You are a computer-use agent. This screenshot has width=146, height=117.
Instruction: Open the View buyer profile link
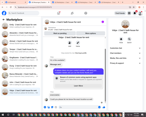[x=81, y=53]
